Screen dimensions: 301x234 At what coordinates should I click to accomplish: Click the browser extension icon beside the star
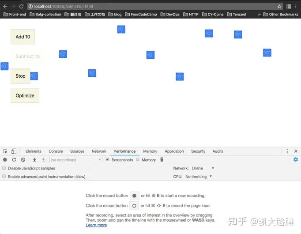click(x=289, y=7)
